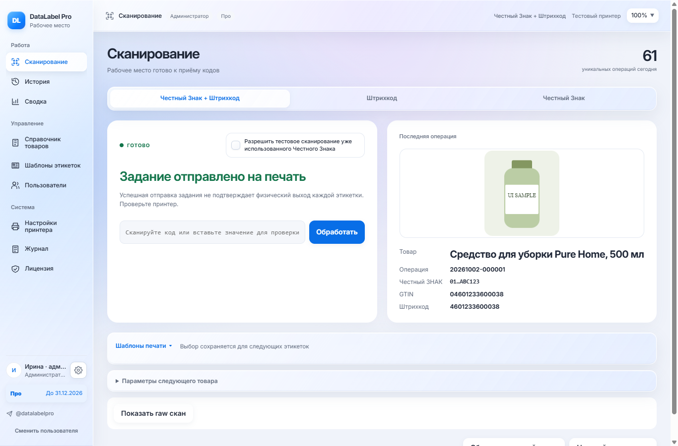Click the DataLabel Pro DL logo

pos(16,20)
